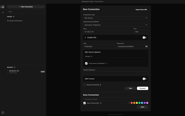Click the Save Passwords help icon

pyautogui.click(x=101, y=103)
